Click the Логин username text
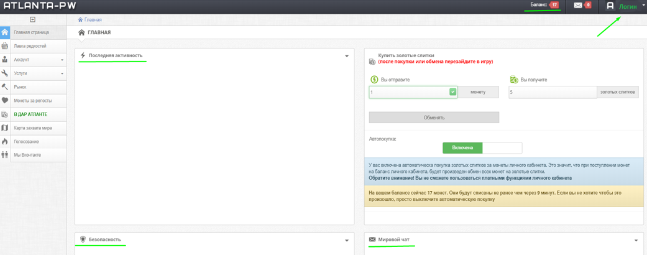Viewport: 647px width, 255px height. 627,7
